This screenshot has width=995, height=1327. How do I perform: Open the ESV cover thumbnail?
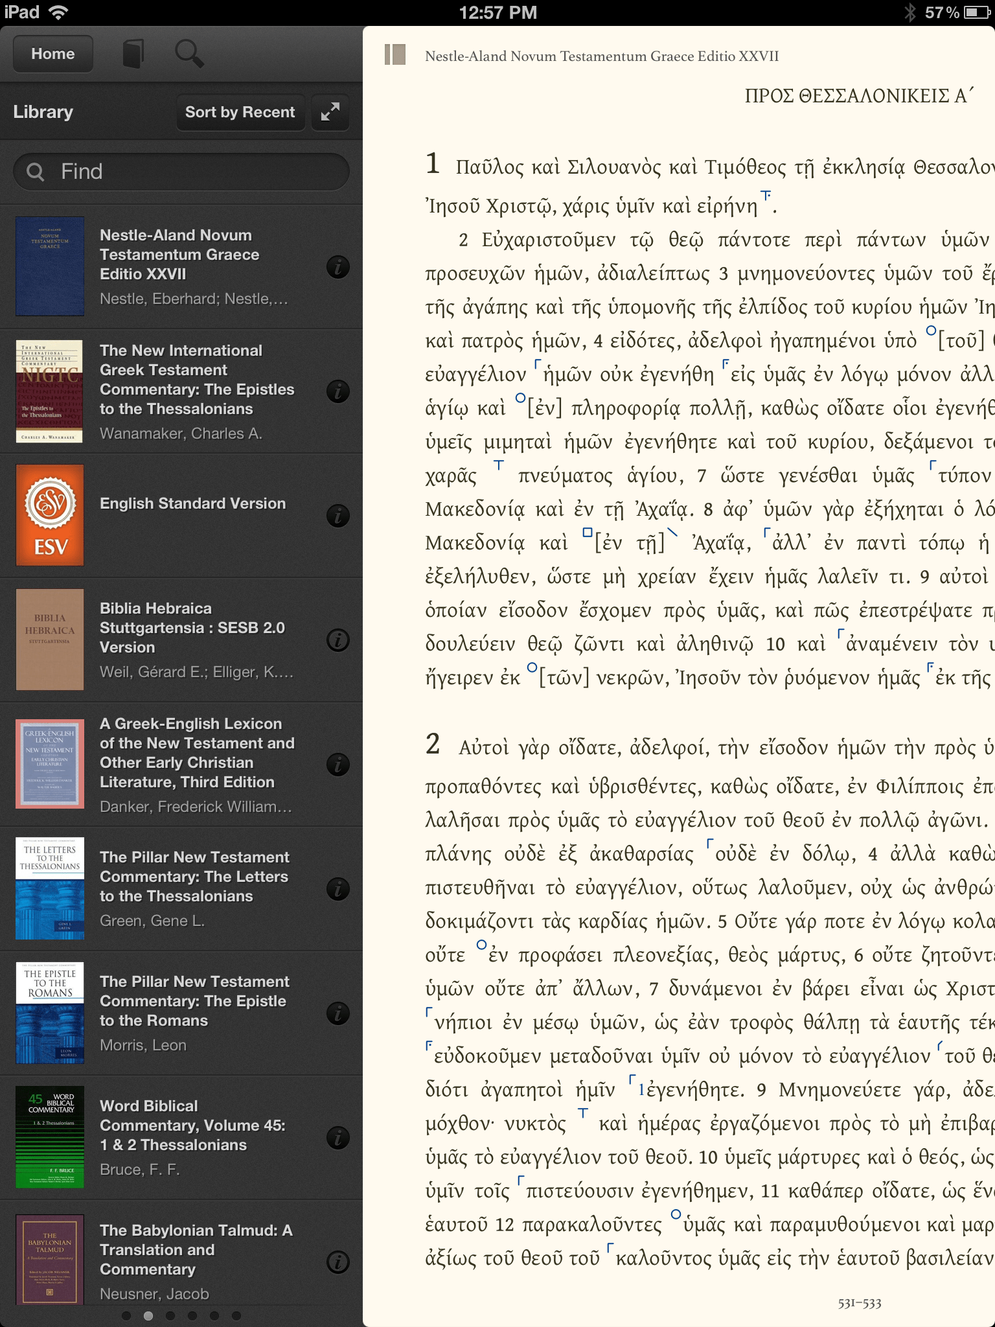(x=50, y=515)
